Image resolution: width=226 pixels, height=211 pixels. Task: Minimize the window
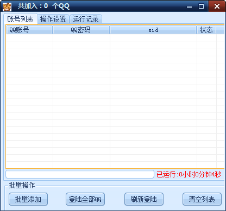(189, 6)
